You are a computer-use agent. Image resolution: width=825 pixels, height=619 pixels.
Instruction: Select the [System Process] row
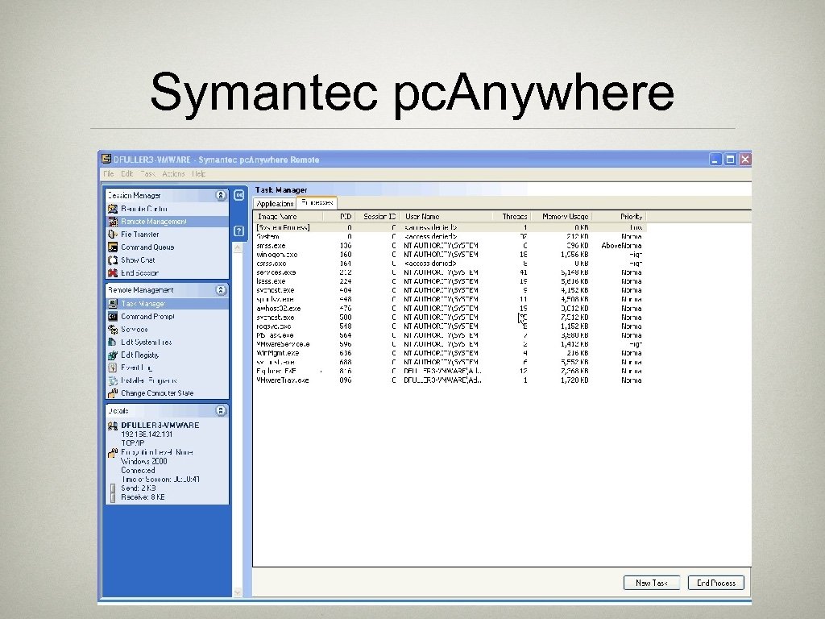450,227
